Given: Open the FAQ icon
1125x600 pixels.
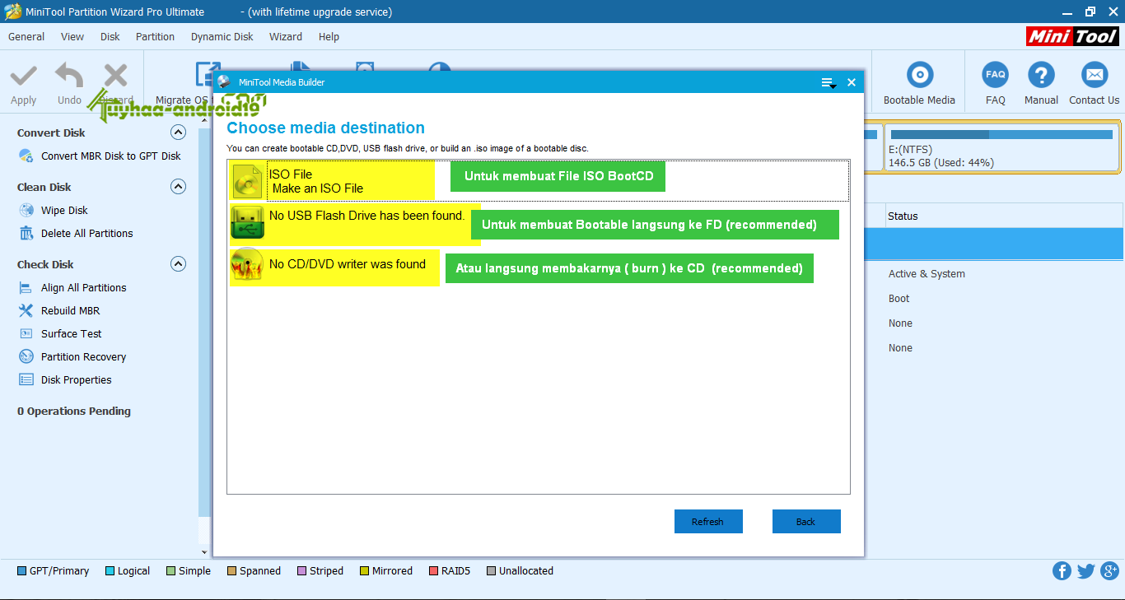Looking at the screenshot, I should [x=996, y=75].
